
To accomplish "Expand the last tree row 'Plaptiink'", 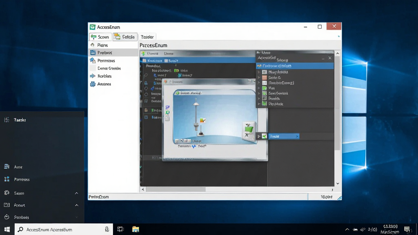I will 259,104.
